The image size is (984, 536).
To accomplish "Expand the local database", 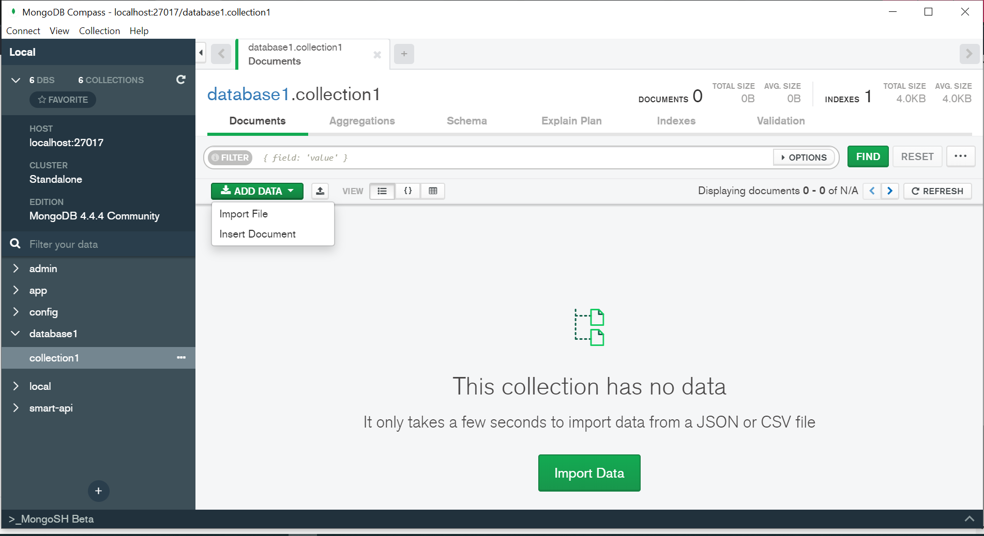I will coord(16,386).
